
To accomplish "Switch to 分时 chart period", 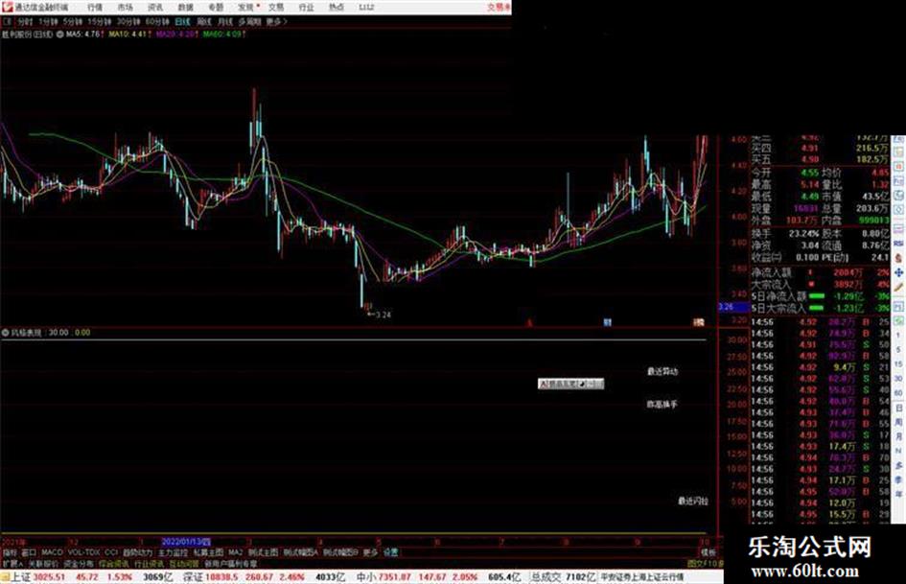I will coord(25,21).
